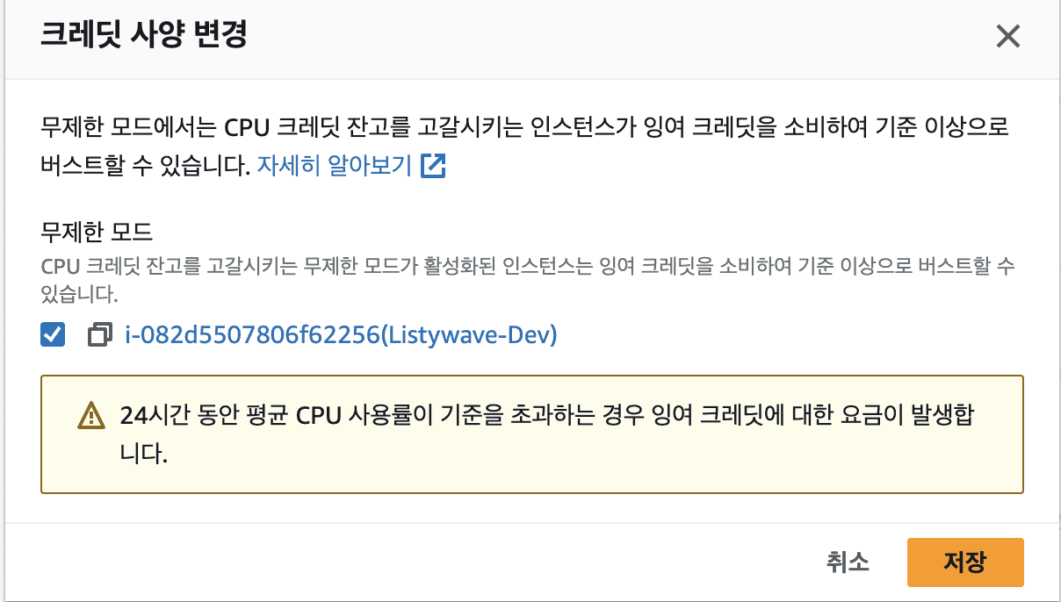The width and height of the screenshot is (1061, 602).
Task: Click the 24시간 surplus credit warning message text
Action: pyautogui.click(x=545, y=414)
